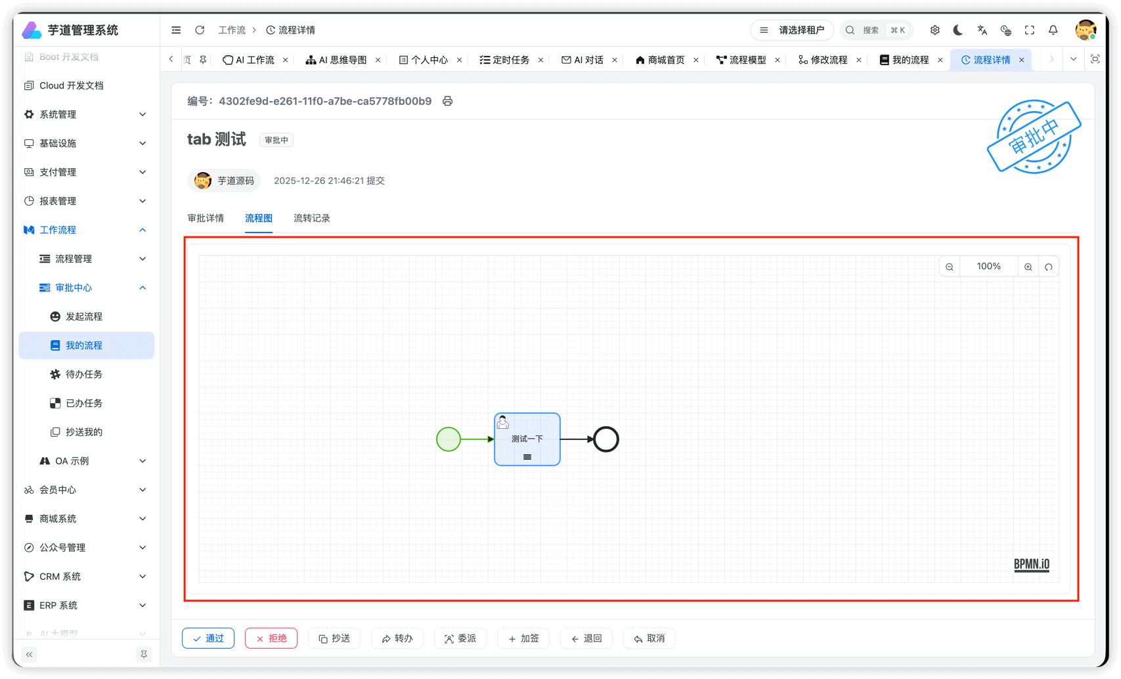Print the process details via printer icon
This screenshot has height=679, width=1121.
point(447,101)
